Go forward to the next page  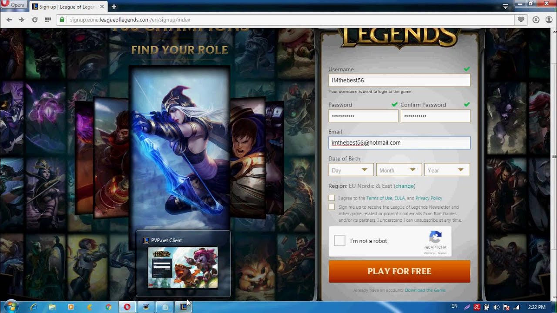pyautogui.click(x=21, y=20)
